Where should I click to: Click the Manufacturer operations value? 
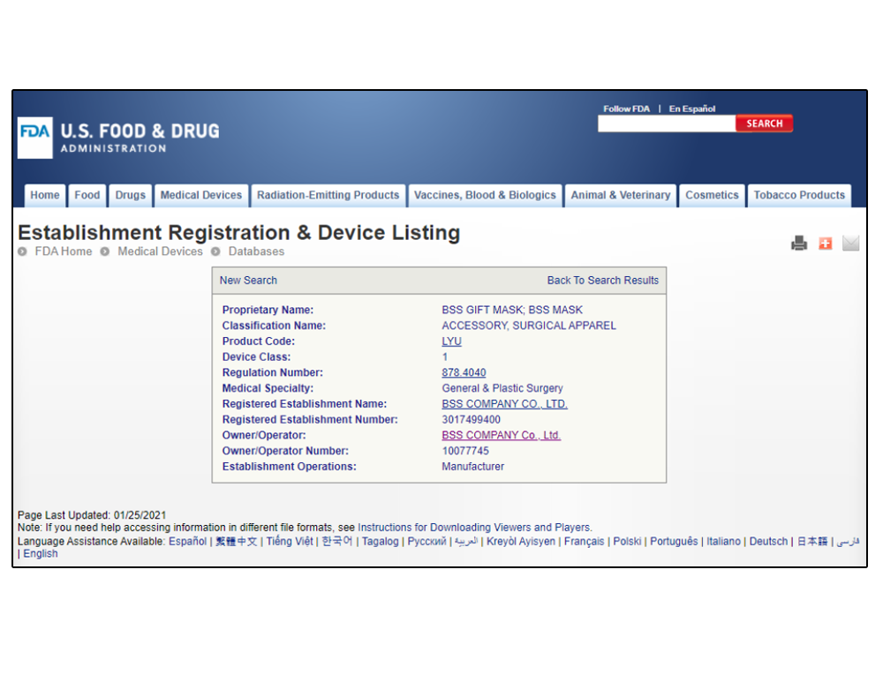click(473, 467)
